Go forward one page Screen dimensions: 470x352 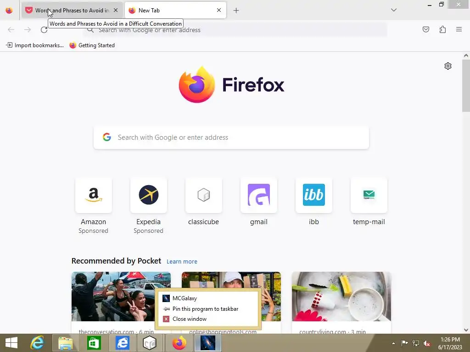click(x=28, y=30)
